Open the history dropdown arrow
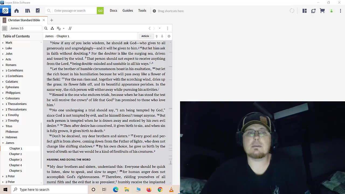 click(160, 28)
